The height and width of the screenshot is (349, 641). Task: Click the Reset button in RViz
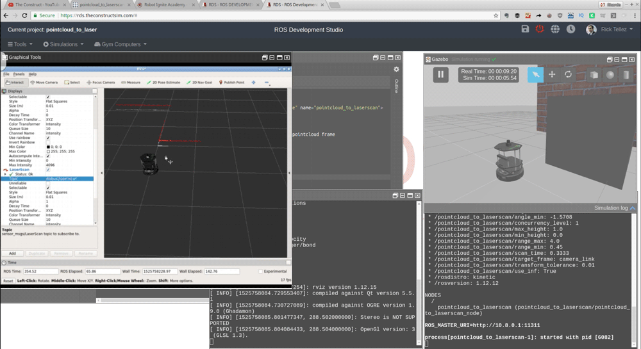pyautogui.click(x=8, y=281)
